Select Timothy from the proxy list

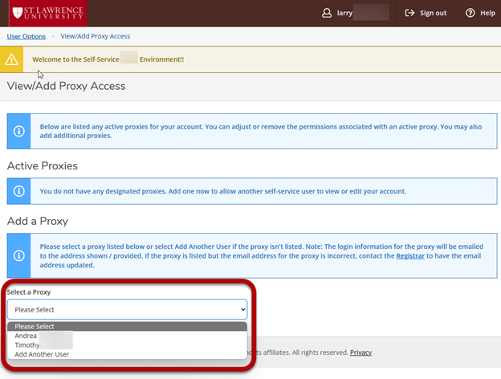[27, 344]
